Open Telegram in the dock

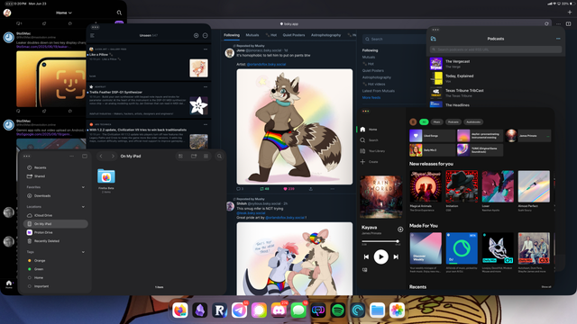(239, 310)
